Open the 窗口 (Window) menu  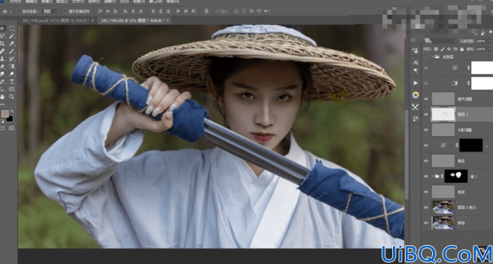tap(155, 1)
